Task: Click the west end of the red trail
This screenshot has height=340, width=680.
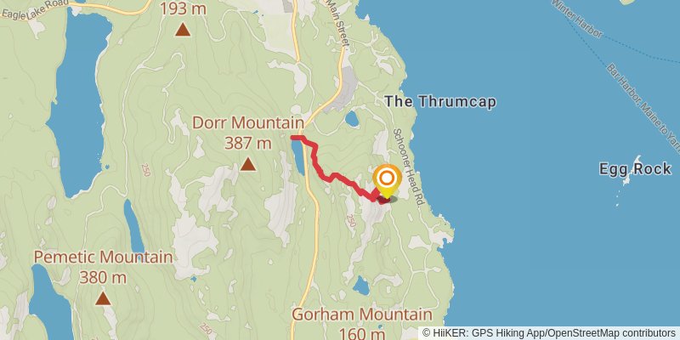Action: [293, 138]
